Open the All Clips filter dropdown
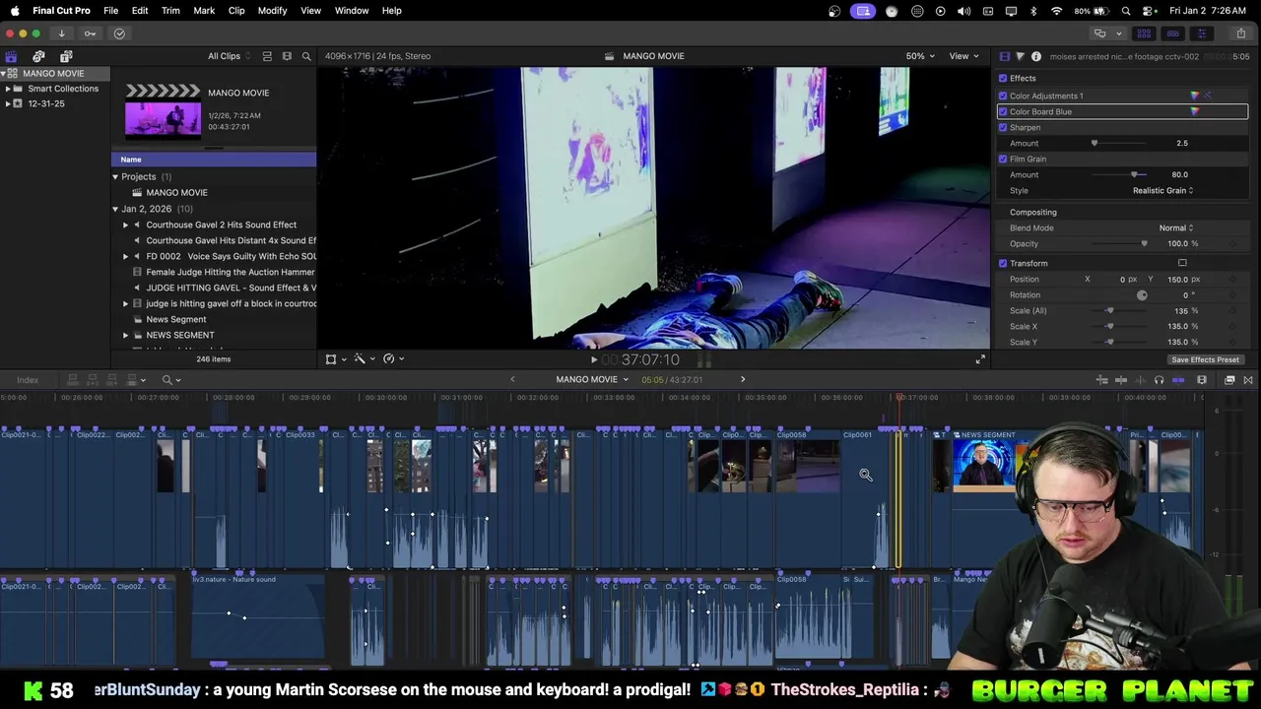1261x709 pixels. click(x=229, y=56)
